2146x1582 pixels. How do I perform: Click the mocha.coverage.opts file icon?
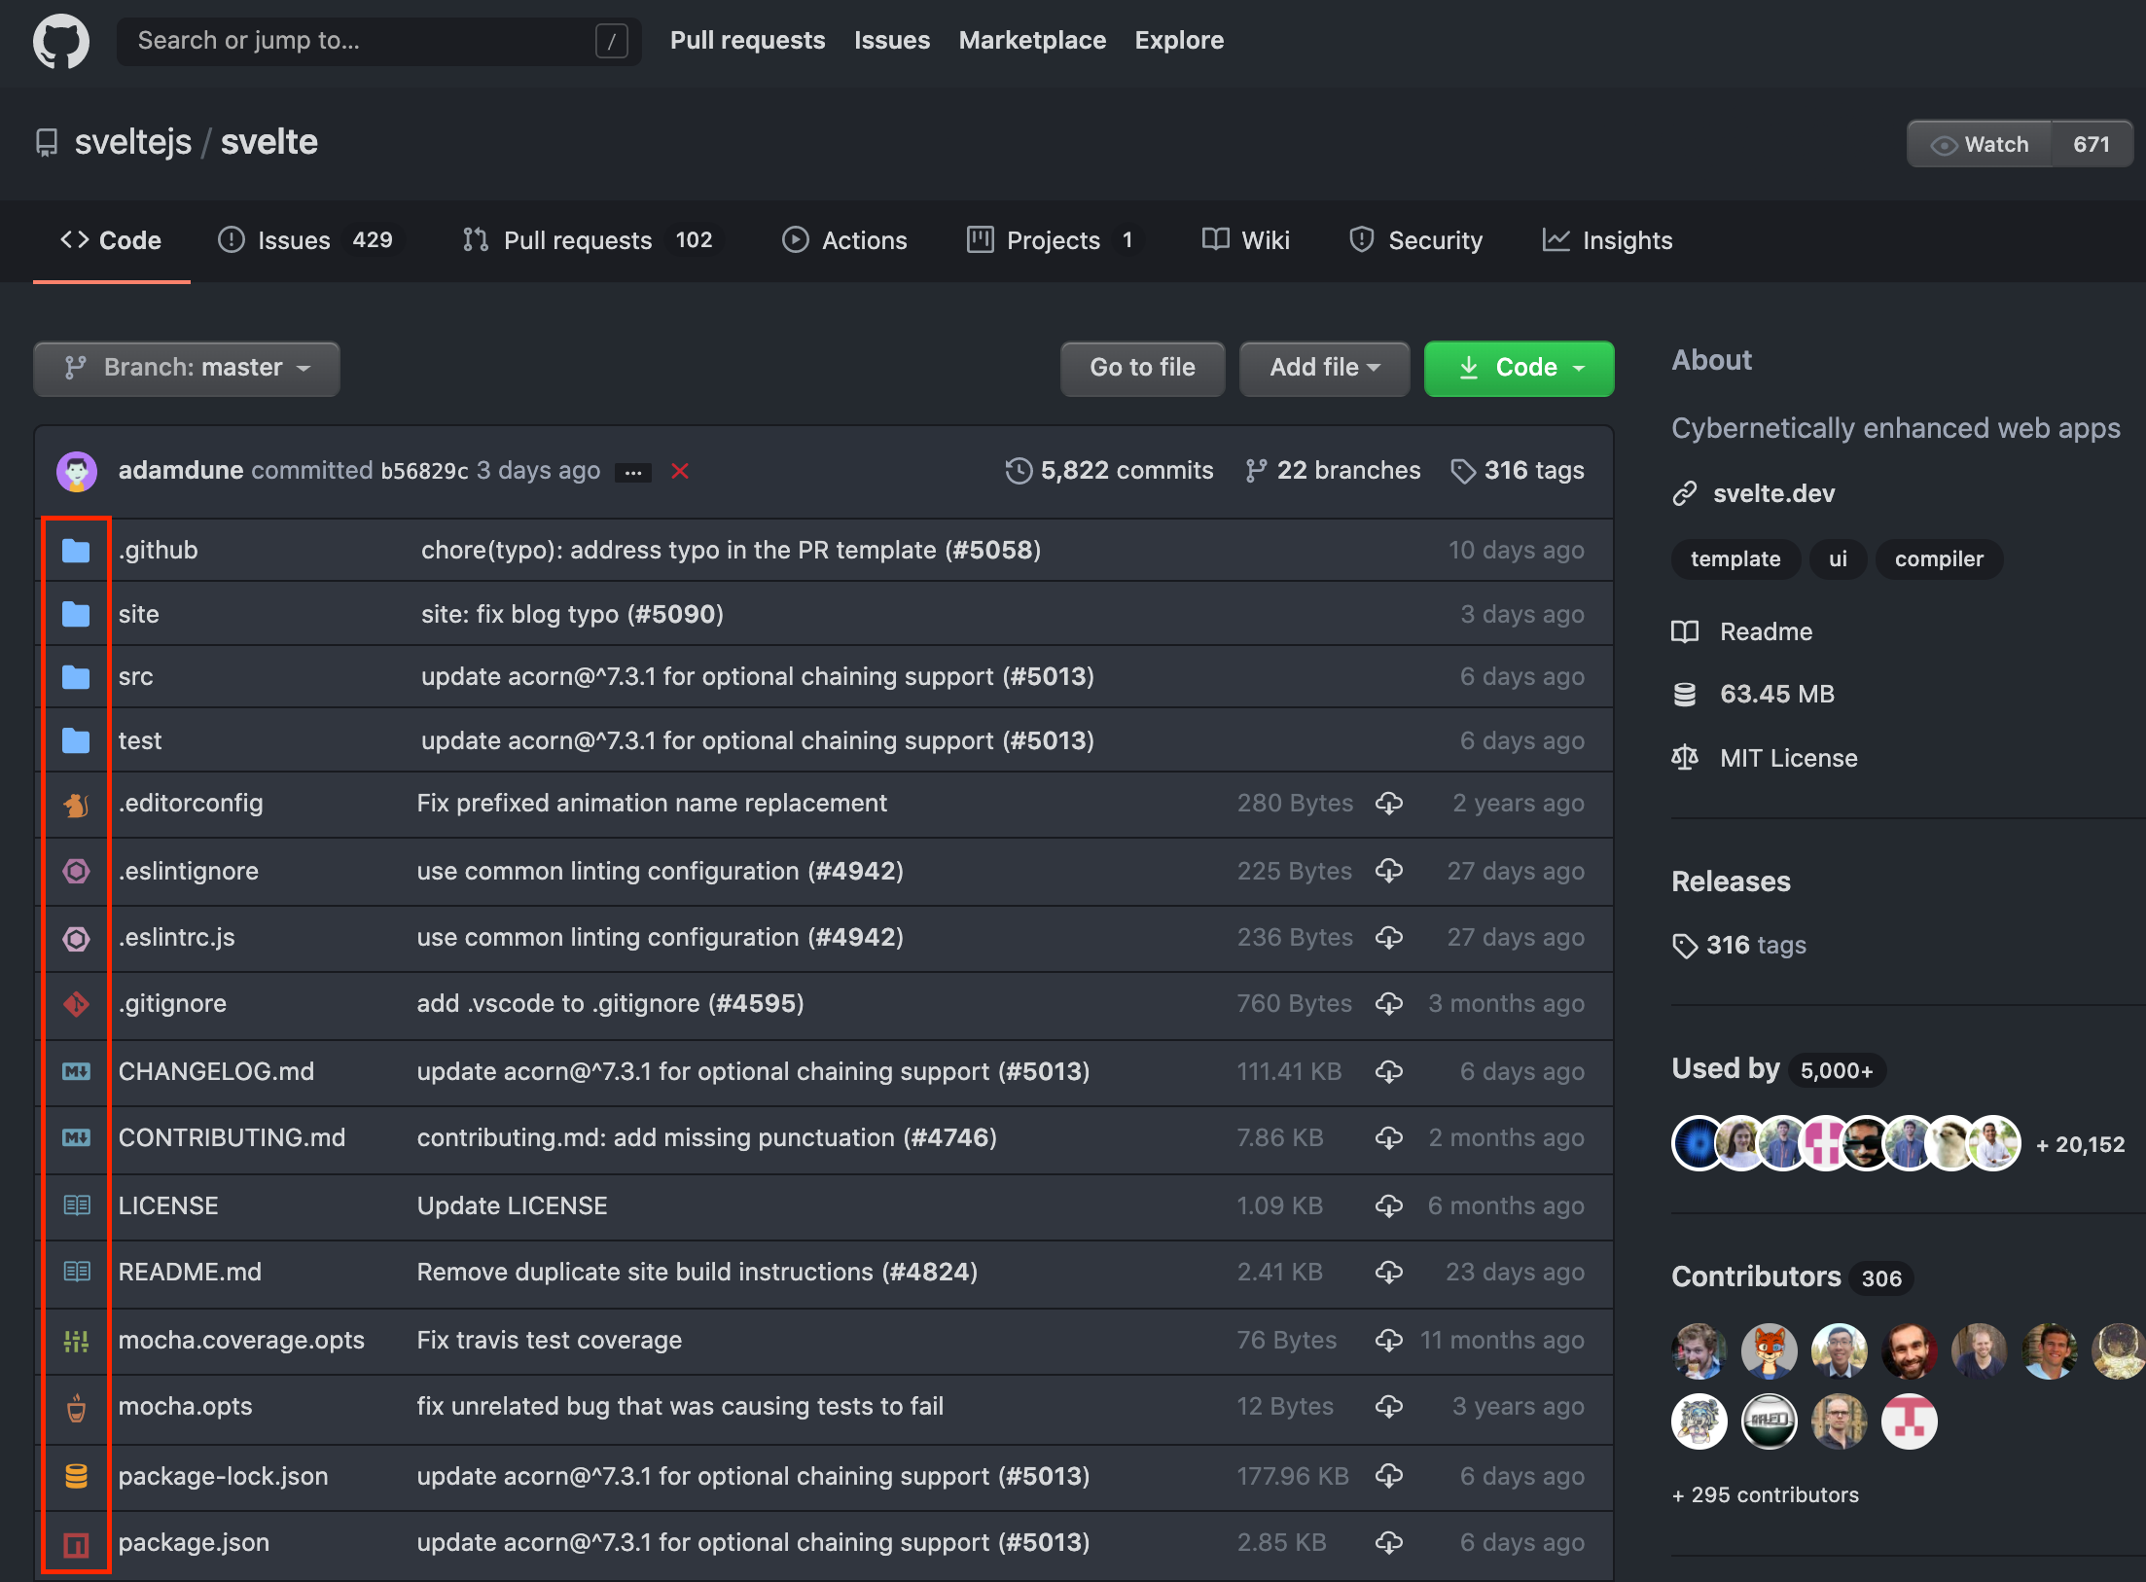point(76,1341)
